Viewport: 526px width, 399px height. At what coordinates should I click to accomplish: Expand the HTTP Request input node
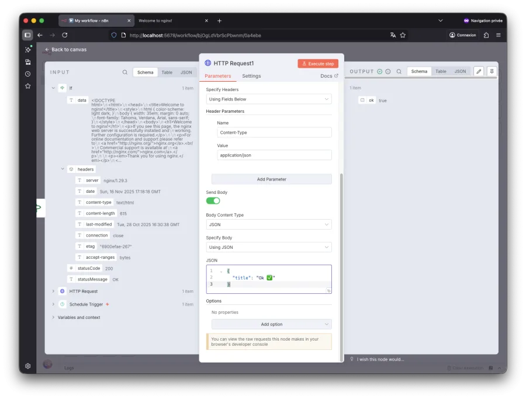pyautogui.click(x=53, y=291)
